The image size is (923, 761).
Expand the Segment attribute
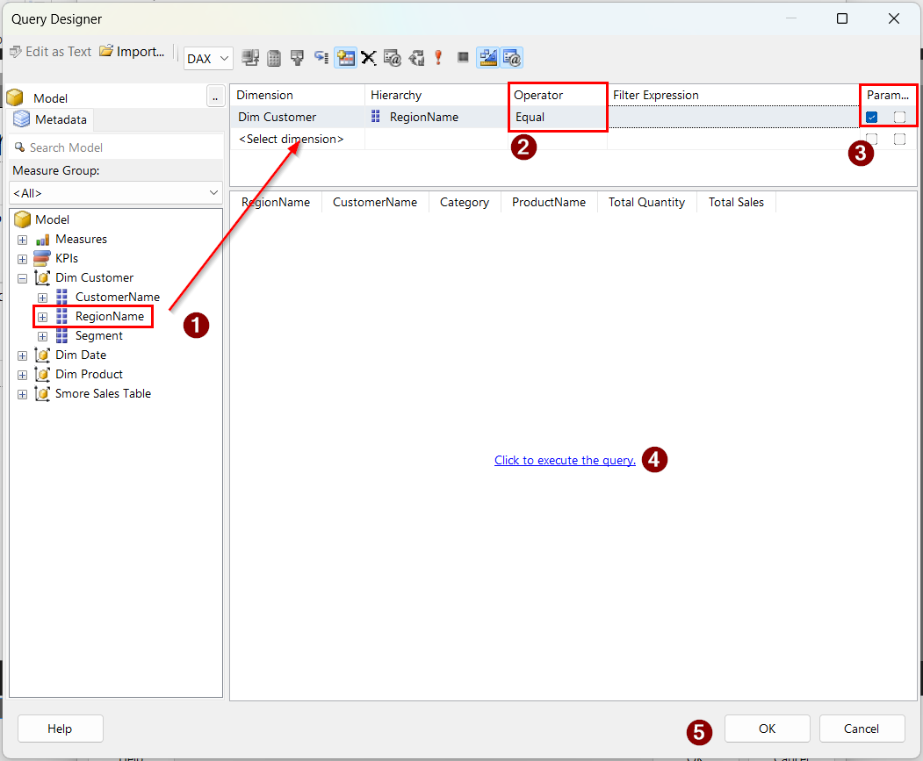click(x=42, y=337)
